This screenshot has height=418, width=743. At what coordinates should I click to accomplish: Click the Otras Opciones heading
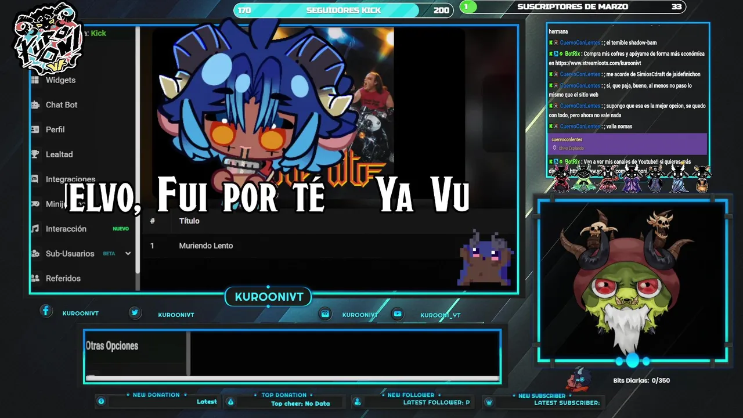tap(112, 346)
